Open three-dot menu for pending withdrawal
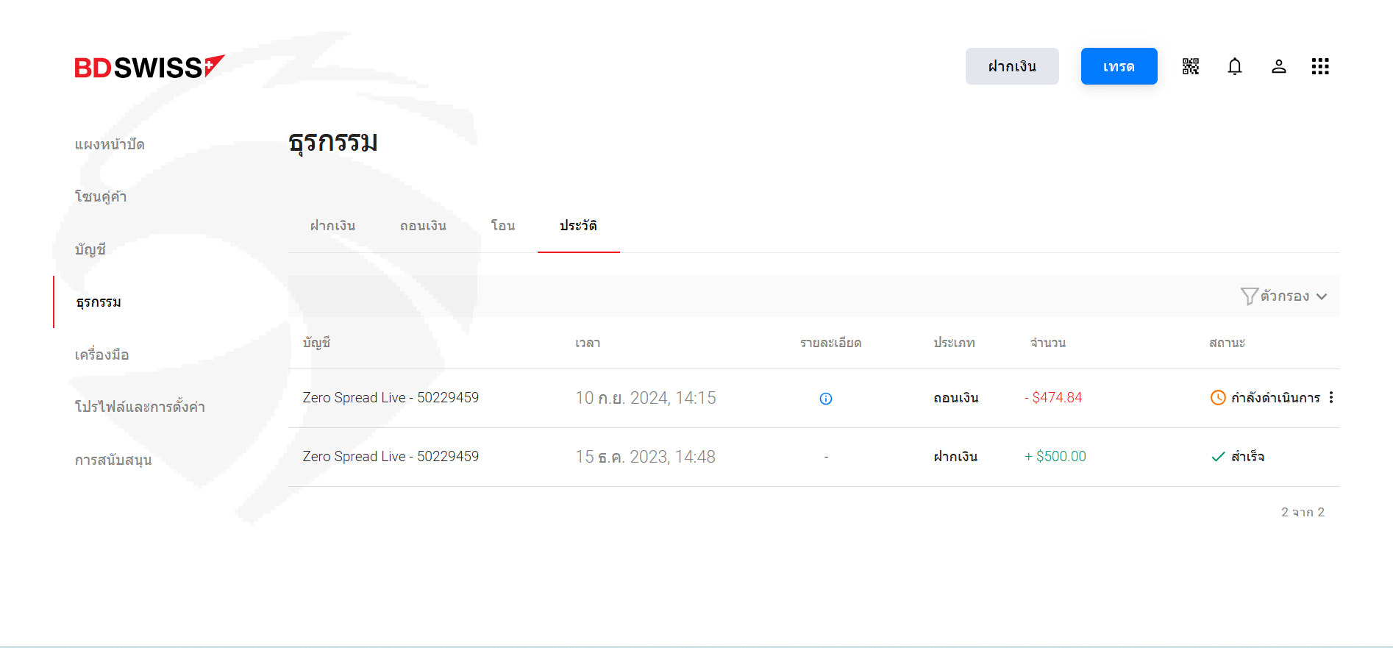The image size is (1393, 648). [1331, 398]
